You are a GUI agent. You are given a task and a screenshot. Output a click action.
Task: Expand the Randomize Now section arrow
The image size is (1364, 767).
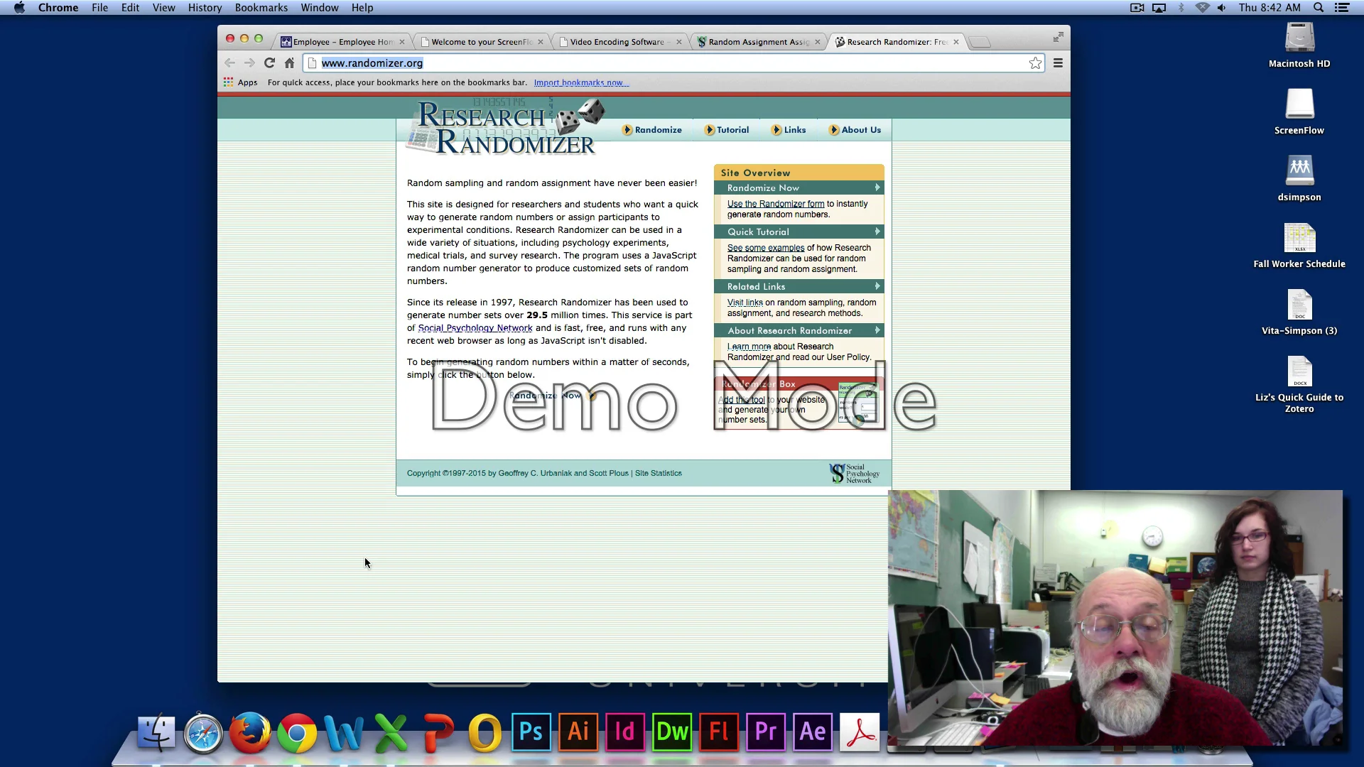click(x=877, y=188)
